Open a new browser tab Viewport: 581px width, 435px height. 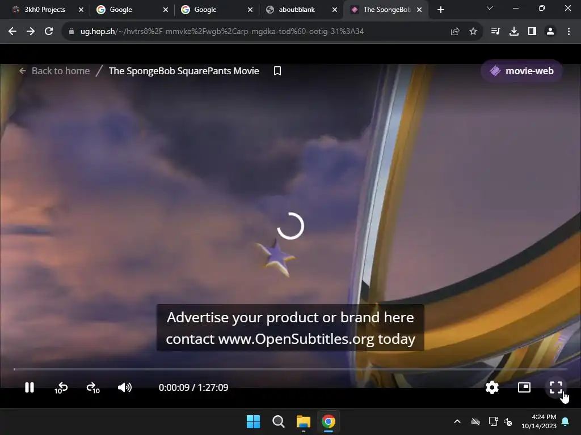pos(440,10)
